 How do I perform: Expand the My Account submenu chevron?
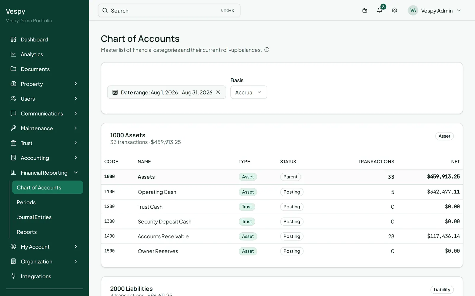pos(76,247)
